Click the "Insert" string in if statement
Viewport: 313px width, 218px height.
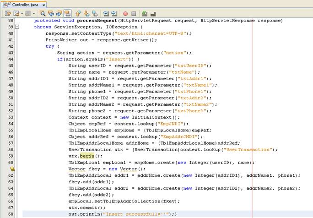[x=117, y=59]
